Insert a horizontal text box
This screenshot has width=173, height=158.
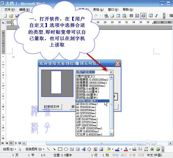coord(72,149)
